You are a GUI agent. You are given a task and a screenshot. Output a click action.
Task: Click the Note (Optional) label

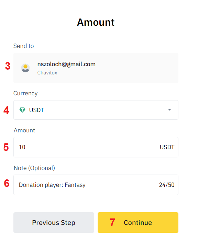[34, 168]
